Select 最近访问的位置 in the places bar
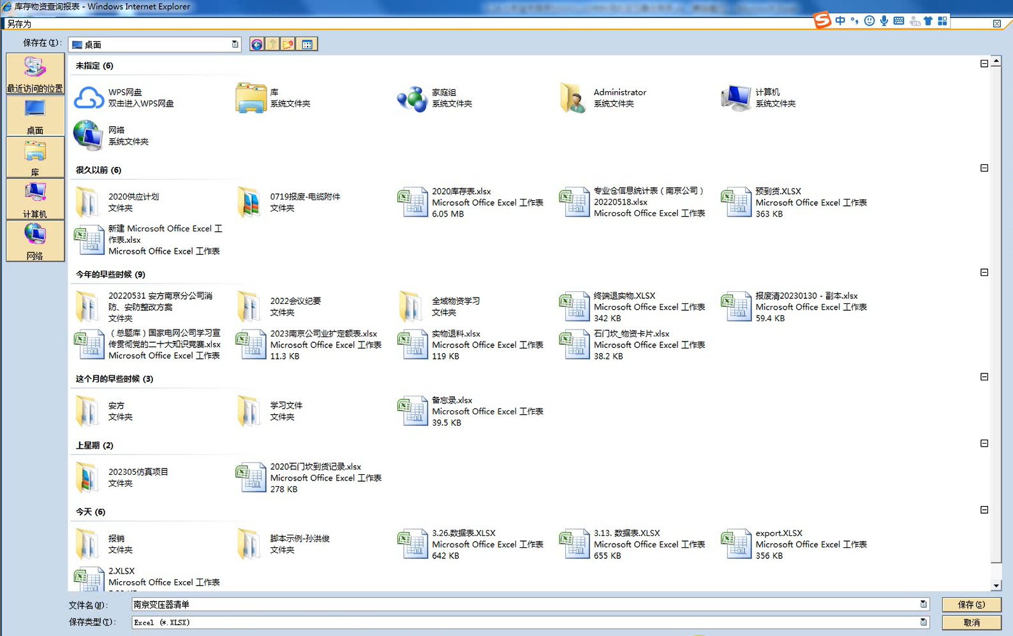 pos(35,74)
